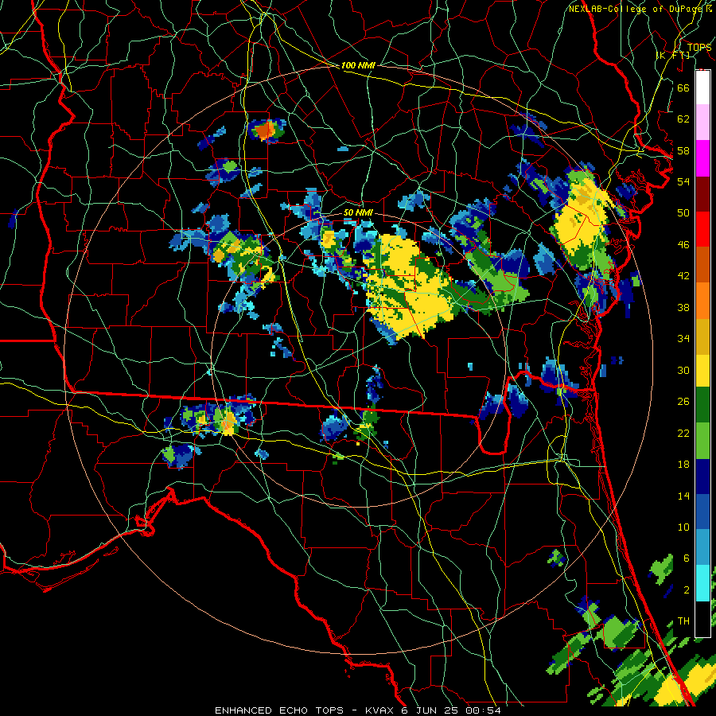Screen dimensions: 716x716
Task: Click the black TH threshold swatch
Action: click(702, 619)
